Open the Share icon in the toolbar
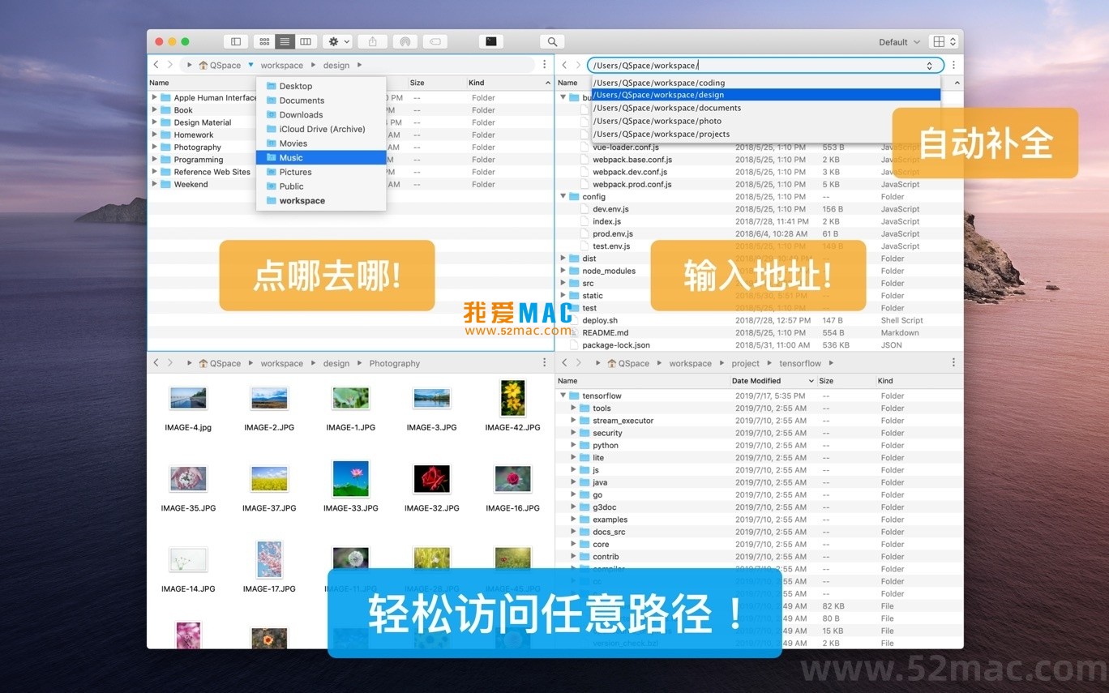The image size is (1109, 693). coord(372,41)
